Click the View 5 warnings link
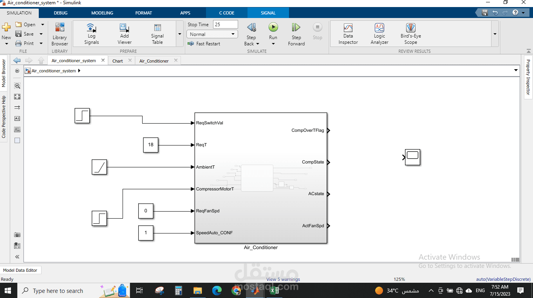 (x=283, y=279)
